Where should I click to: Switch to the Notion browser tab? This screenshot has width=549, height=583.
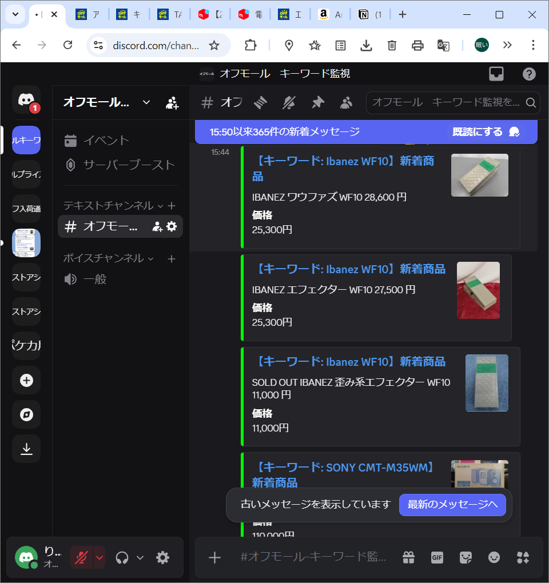pos(371,14)
